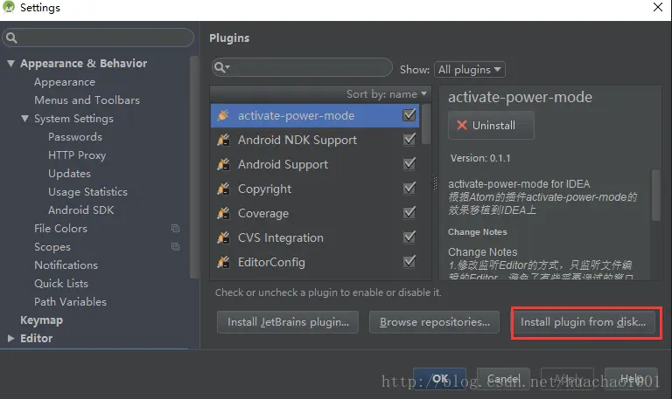
Task: Open HTTP Proxy settings
Action: (x=77, y=155)
